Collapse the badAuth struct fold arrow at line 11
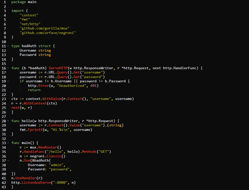The image size is (249, 190). tap(8, 46)
